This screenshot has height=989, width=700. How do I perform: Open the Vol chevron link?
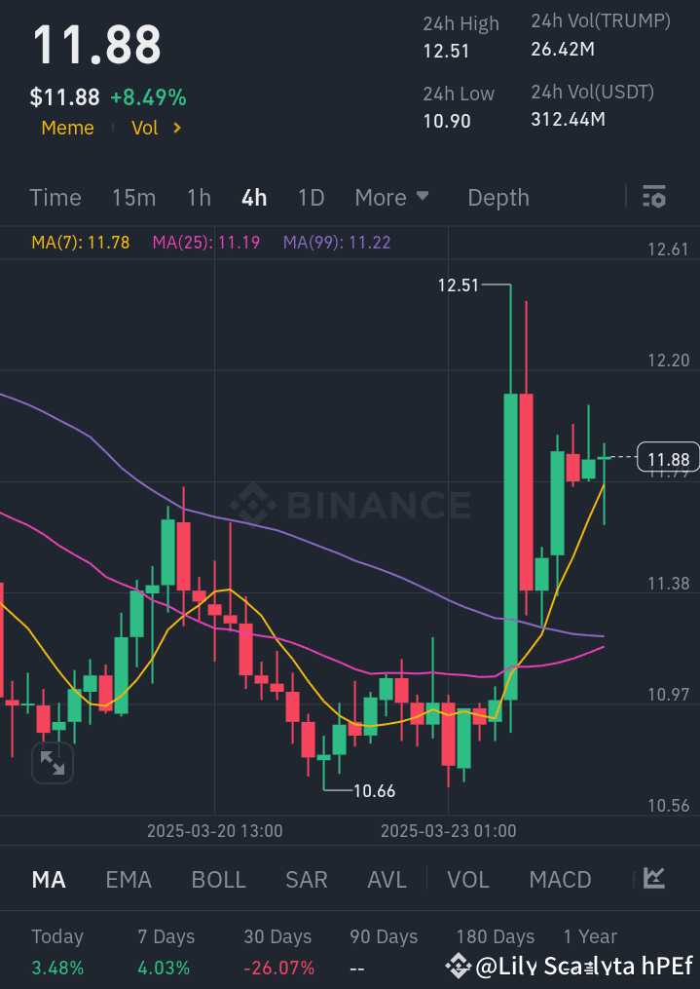point(158,128)
